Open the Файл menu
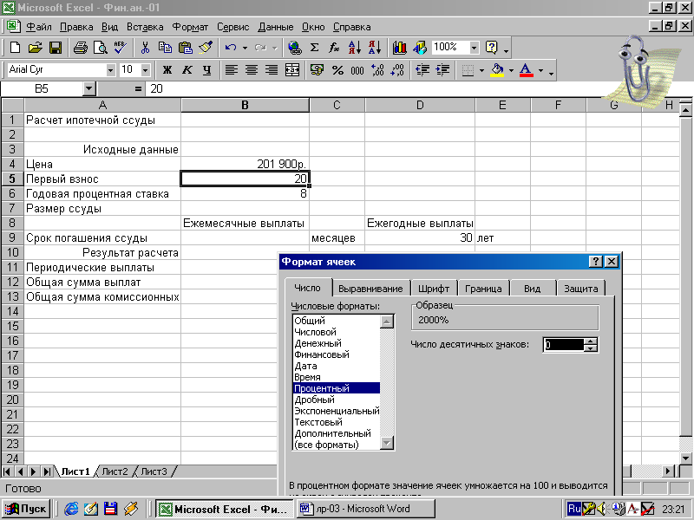 pyautogui.click(x=39, y=27)
